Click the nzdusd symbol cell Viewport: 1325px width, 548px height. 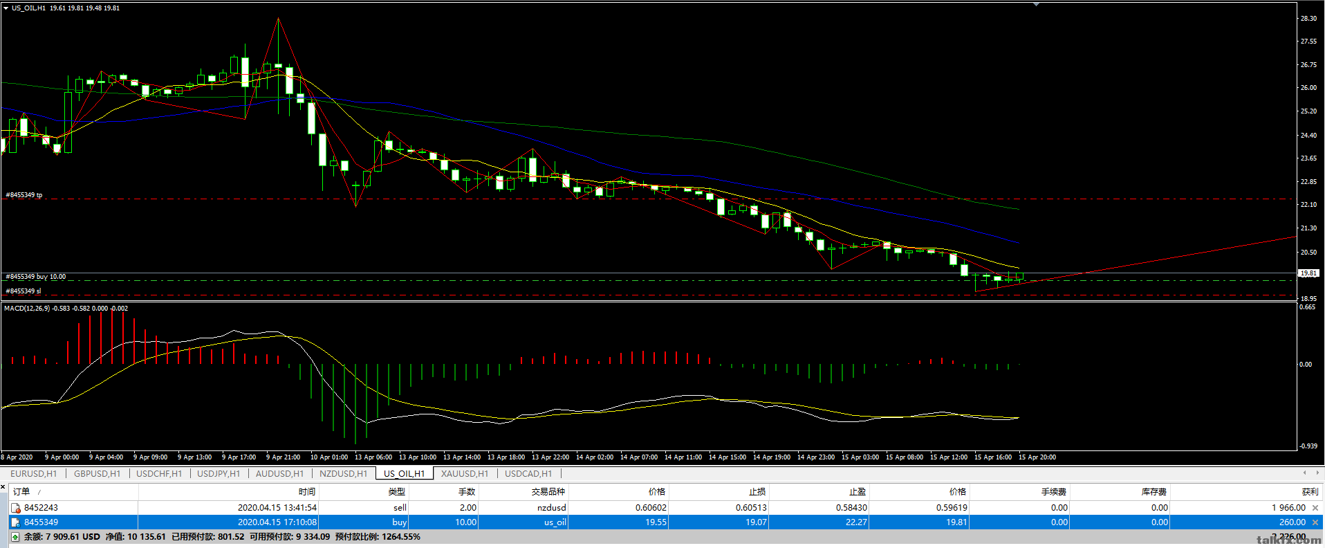tap(552, 508)
